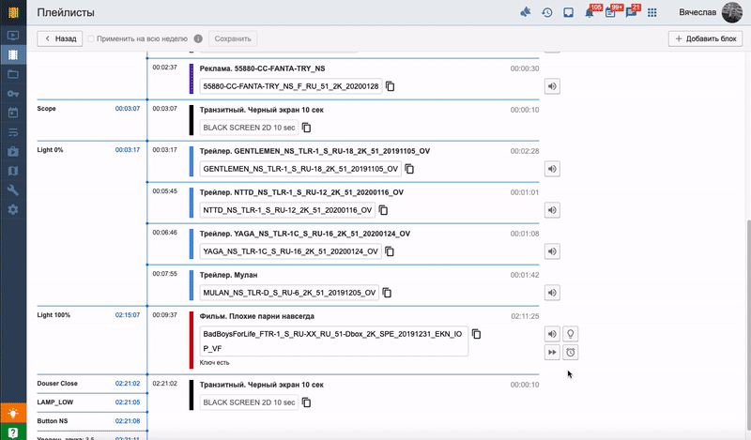Select the Фильм. Плохие парни навсегда title
Screen dimensions: 751x440
point(256,316)
